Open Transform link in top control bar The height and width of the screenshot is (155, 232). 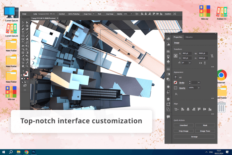[168, 14]
